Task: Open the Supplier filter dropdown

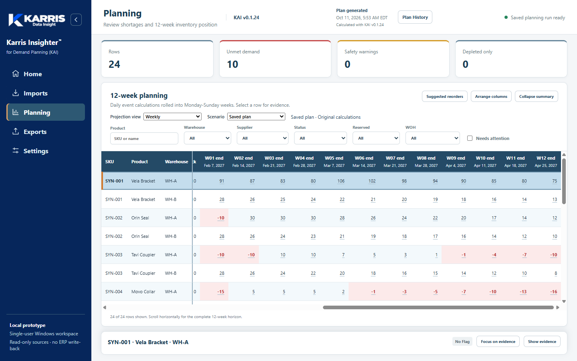Action: [262, 138]
